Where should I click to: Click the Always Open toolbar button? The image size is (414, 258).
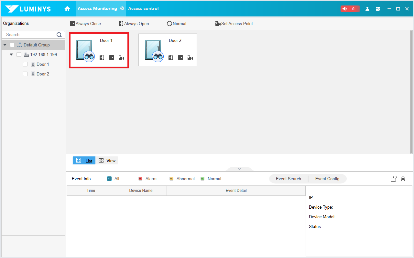click(x=134, y=24)
